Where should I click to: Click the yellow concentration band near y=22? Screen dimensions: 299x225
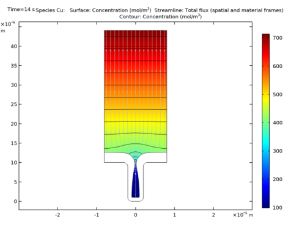click(x=136, y=116)
